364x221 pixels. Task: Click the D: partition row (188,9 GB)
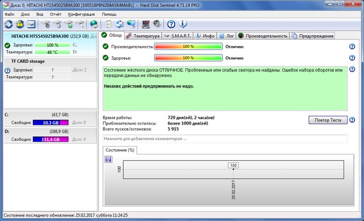50,135
